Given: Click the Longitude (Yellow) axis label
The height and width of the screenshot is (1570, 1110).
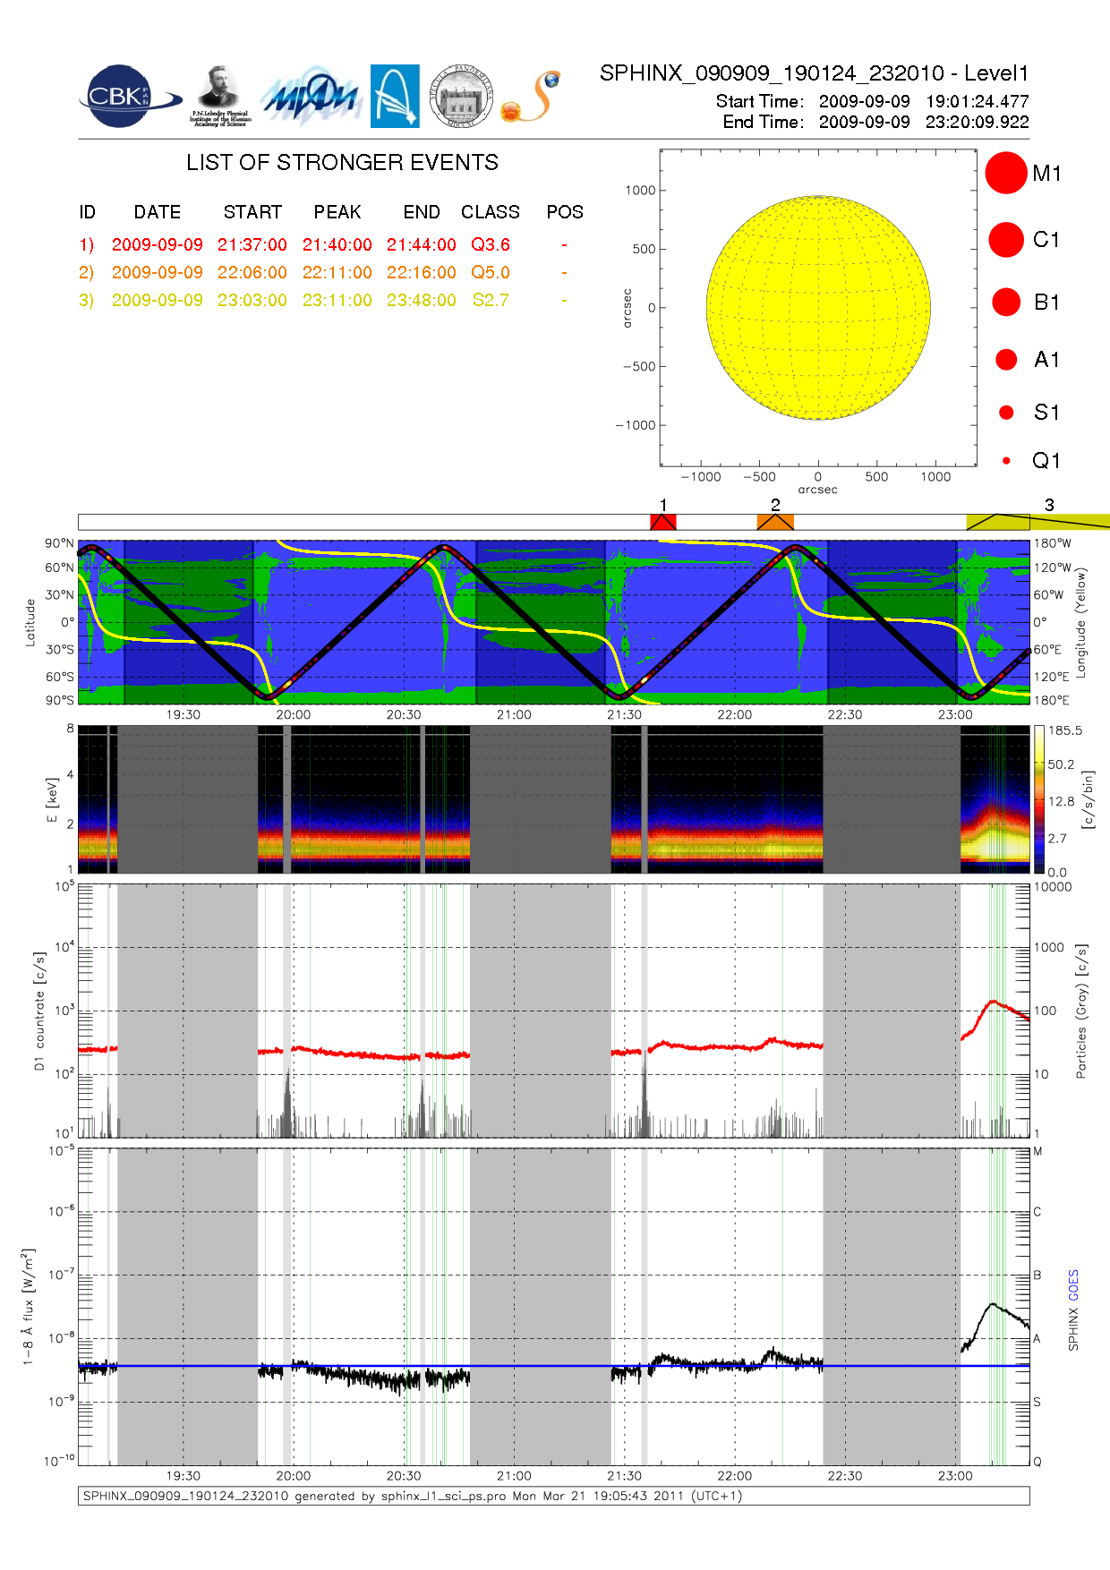Looking at the screenshot, I should pos(1080,621).
